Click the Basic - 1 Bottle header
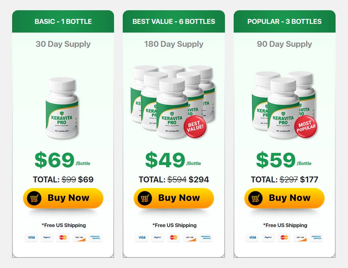 pos(63,21)
